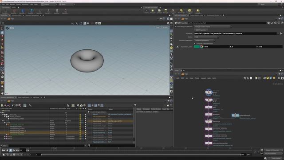Click the Value tab in details pane
The image size is (284, 160).
[x=139, y=109]
